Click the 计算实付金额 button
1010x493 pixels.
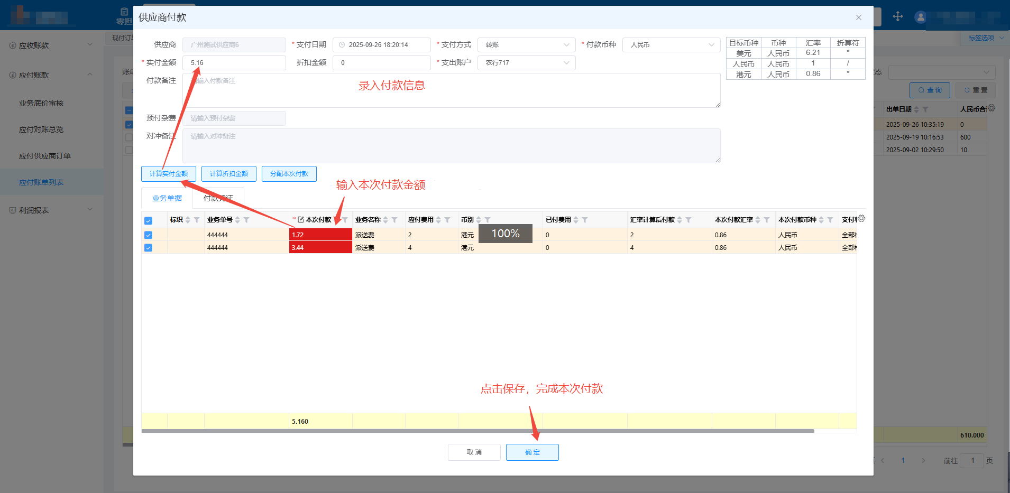click(169, 174)
